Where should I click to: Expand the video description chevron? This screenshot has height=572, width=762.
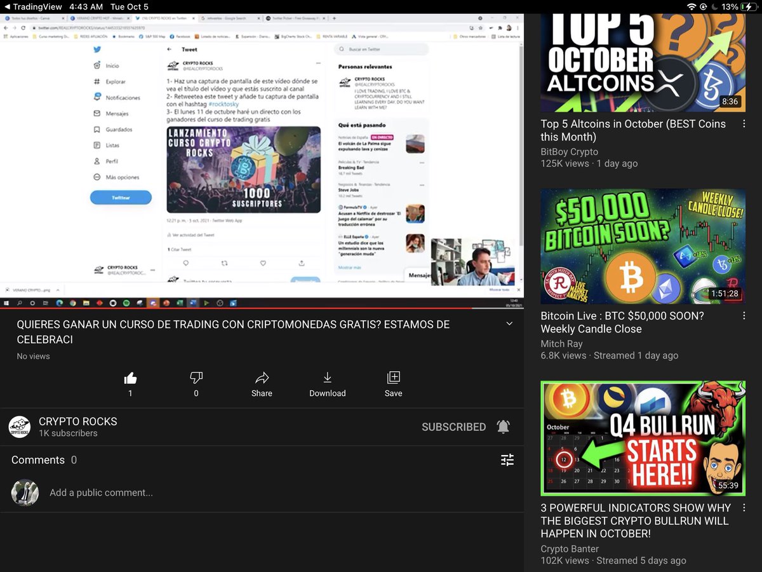[509, 324]
